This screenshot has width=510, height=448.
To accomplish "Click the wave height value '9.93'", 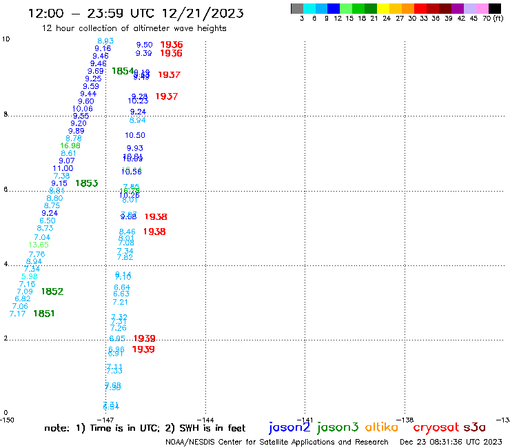I will (x=135, y=148).
